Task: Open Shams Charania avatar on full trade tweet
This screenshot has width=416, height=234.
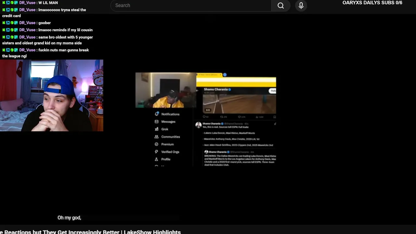Action: pos(198,125)
